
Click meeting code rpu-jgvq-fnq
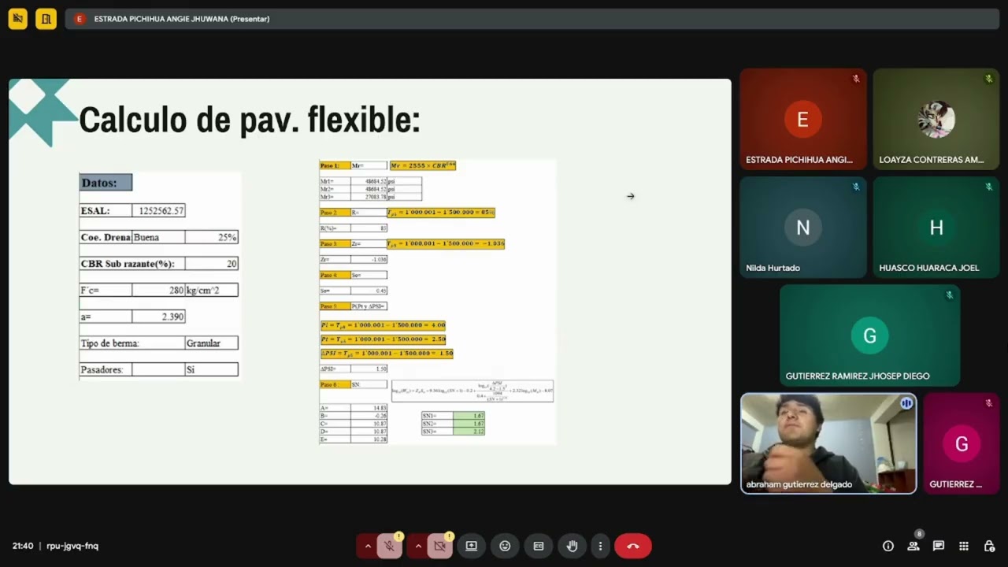pyautogui.click(x=72, y=546)
